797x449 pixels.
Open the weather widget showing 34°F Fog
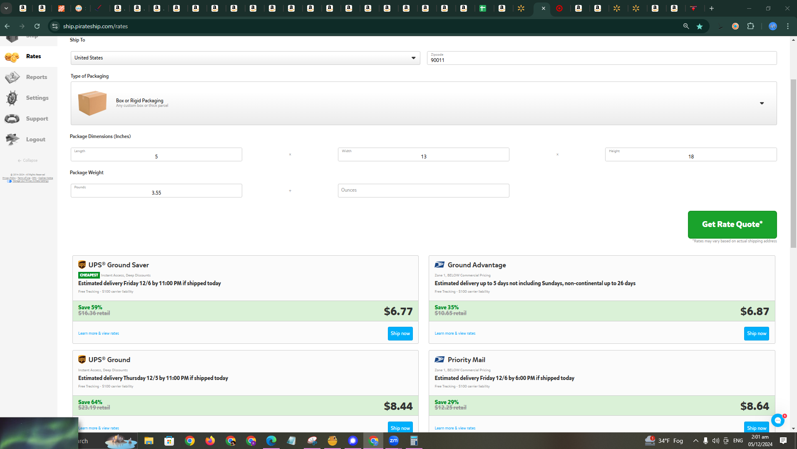[664, 441]
